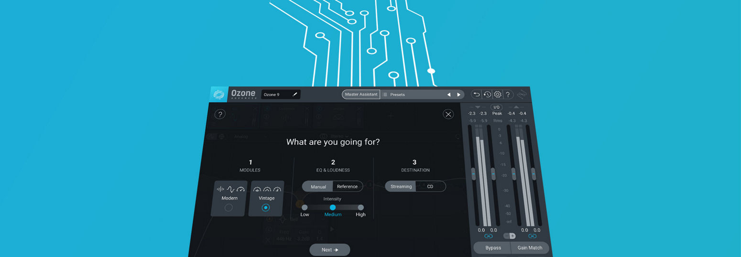
Task: Switch to the Reference tab
Action: pyautogui.click(x=347, y=187)
